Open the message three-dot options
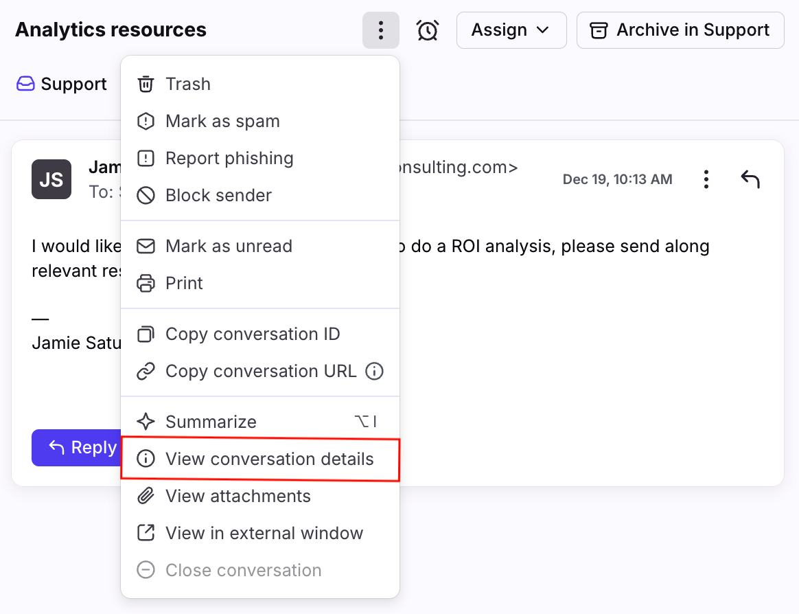This screenshot has height=614, width=799. coord(706,180)
